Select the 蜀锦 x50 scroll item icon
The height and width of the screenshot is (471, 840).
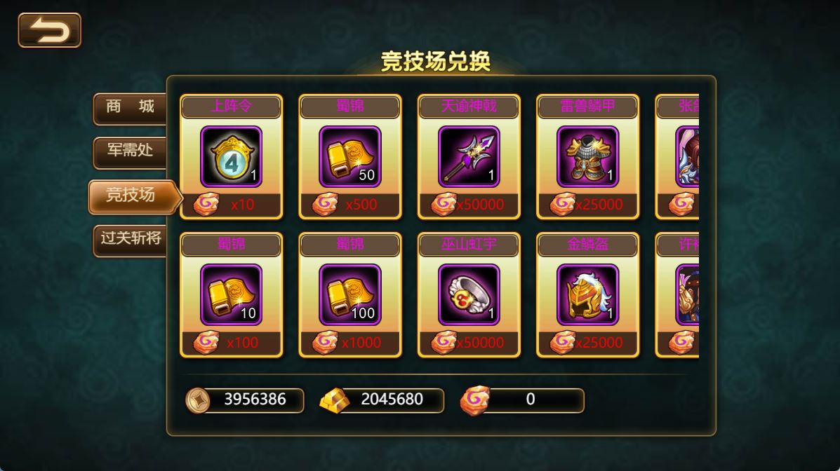[349, 156]
